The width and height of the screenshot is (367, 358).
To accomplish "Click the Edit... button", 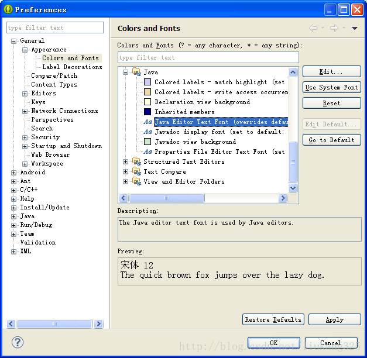I will [332, 71].
